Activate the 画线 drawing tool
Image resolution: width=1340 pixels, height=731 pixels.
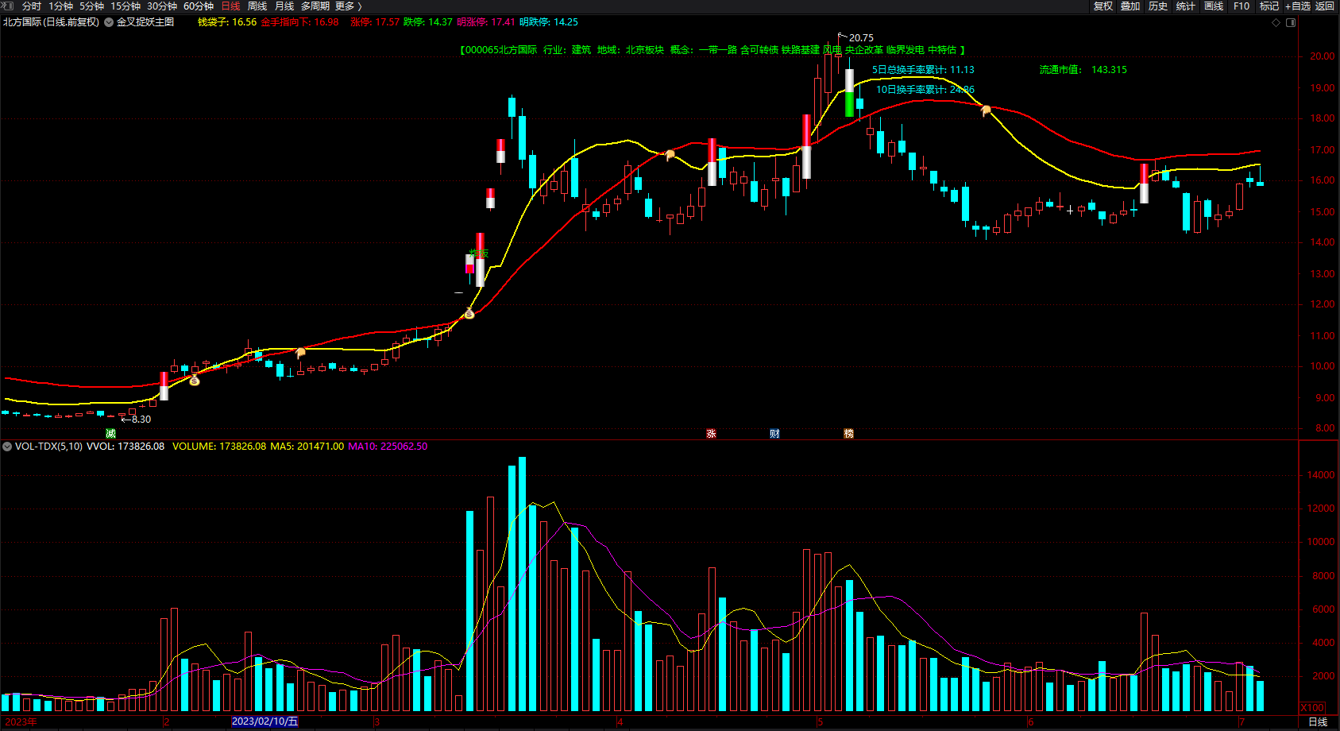(1214, 6)
